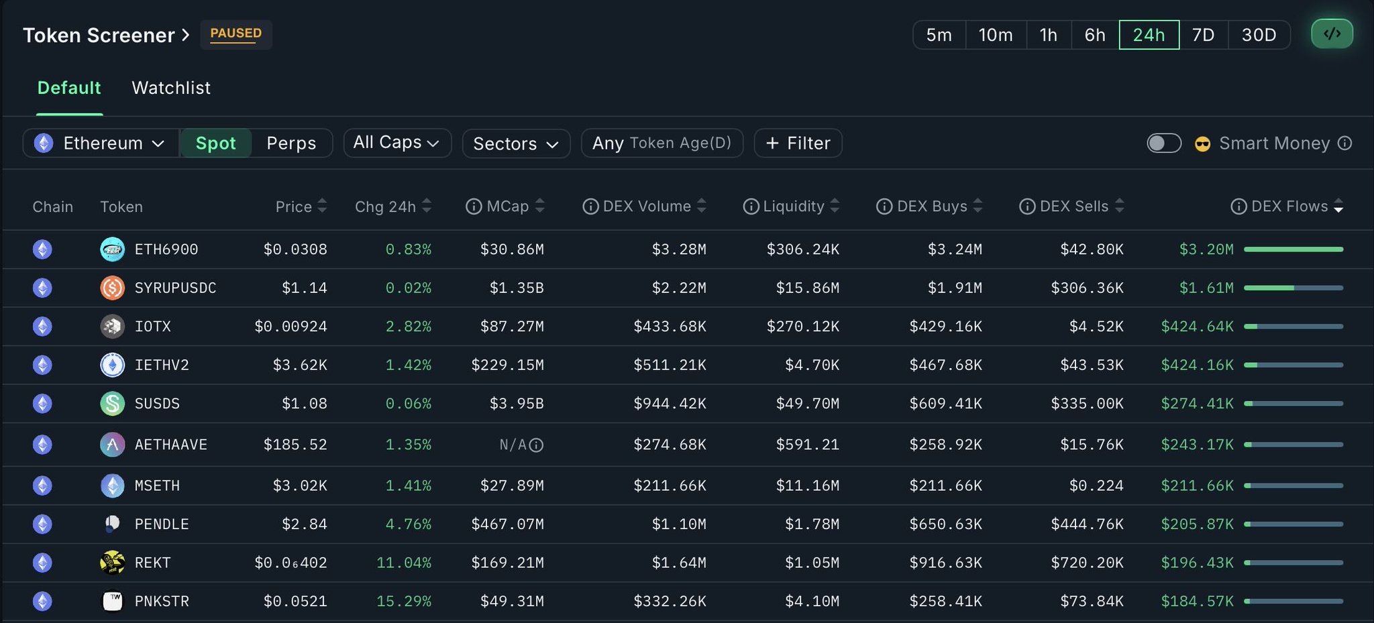1374x623 pixels.
Task: Click the info icon beside DEX Volume
Action: coord(590,207)
